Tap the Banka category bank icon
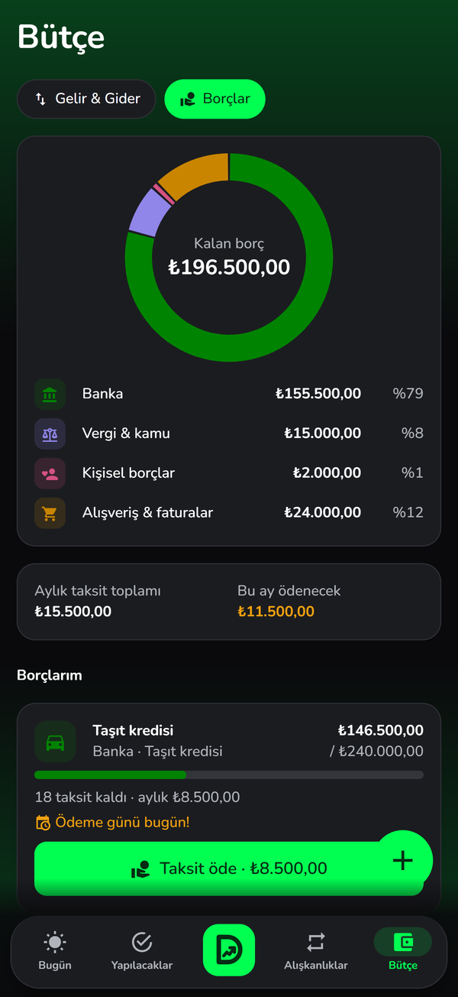 50,394
